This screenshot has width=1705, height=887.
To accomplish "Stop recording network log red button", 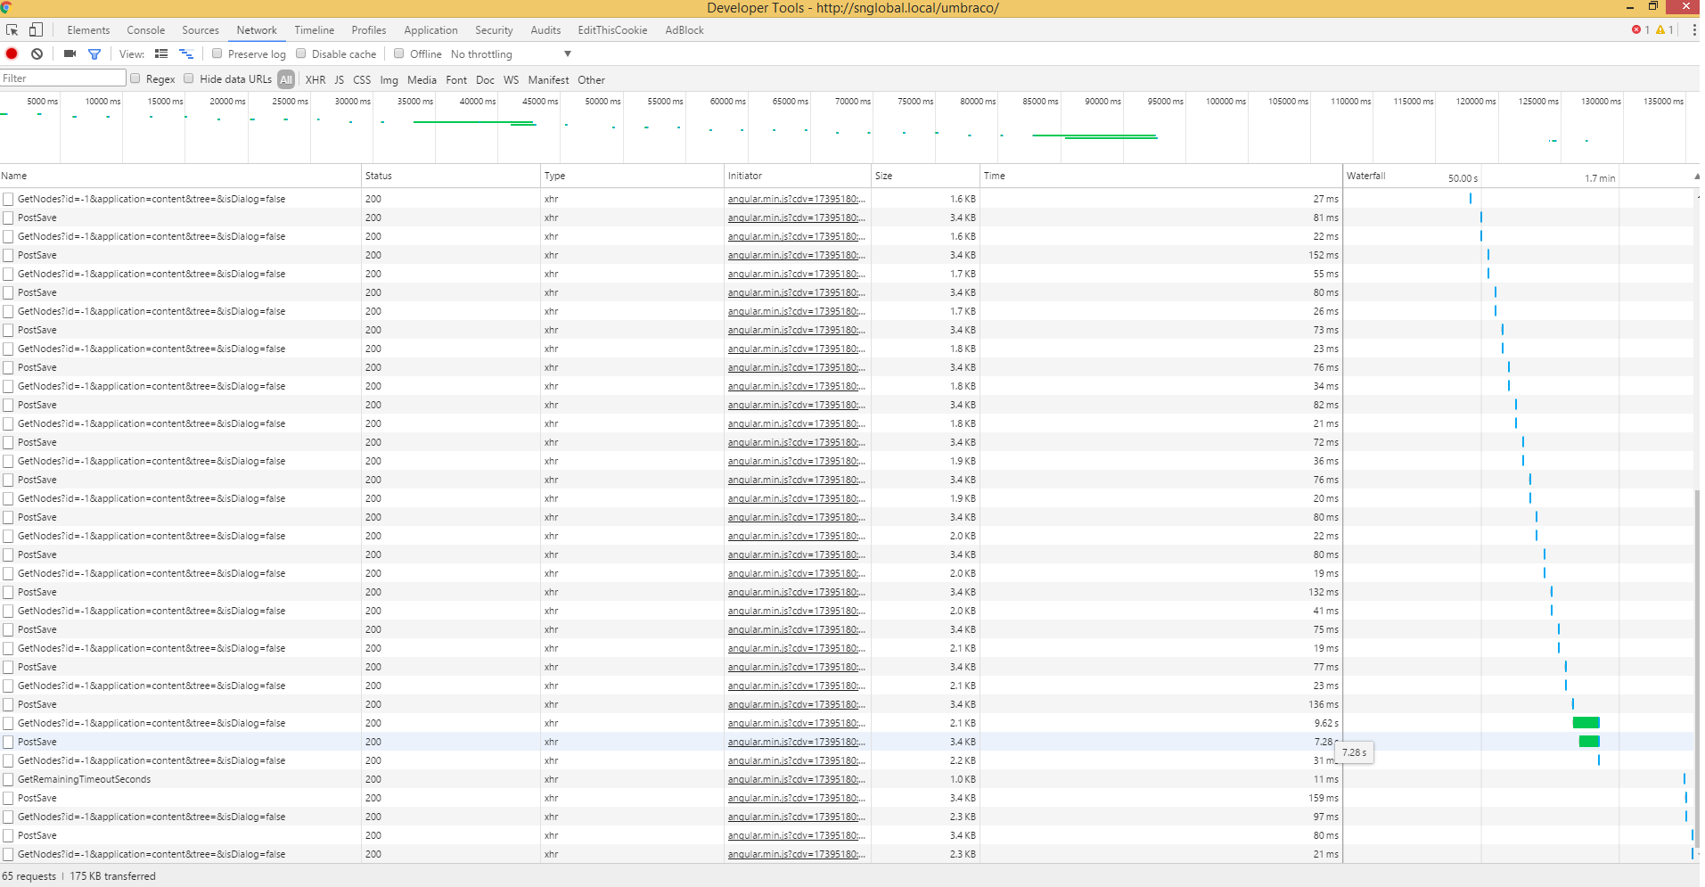I will click(12, 54).
